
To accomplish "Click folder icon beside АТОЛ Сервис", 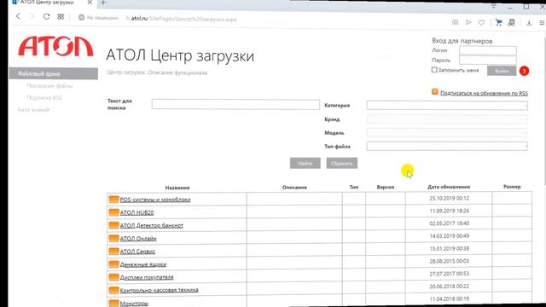I will pyautogui.click(x=113, y=251).
